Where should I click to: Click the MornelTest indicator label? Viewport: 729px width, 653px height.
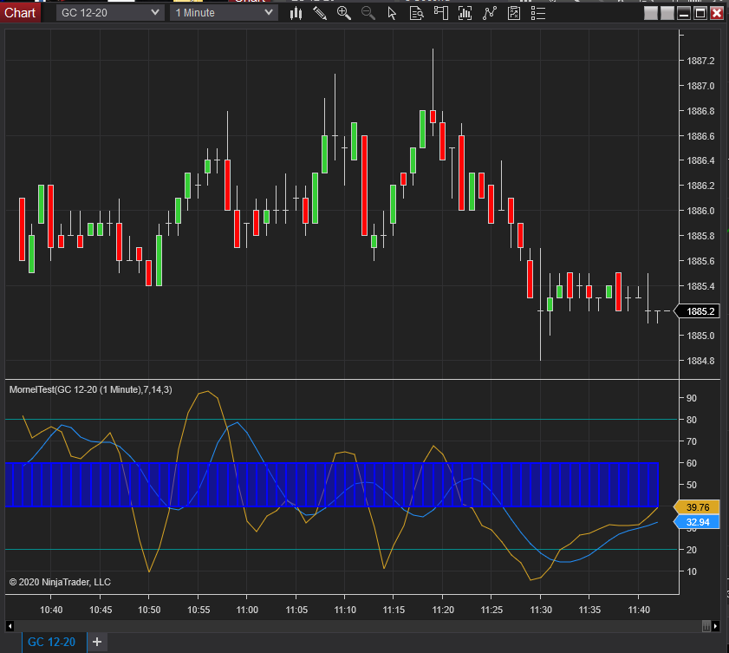[x=91, y=389]
